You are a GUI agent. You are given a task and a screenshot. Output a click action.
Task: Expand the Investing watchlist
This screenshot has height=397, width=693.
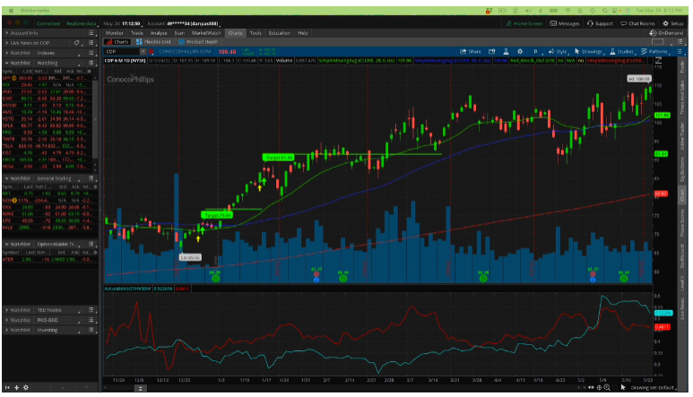tap(6, 330)
